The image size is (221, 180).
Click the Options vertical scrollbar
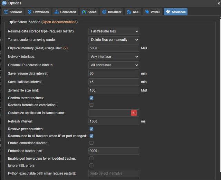[220, 95]
